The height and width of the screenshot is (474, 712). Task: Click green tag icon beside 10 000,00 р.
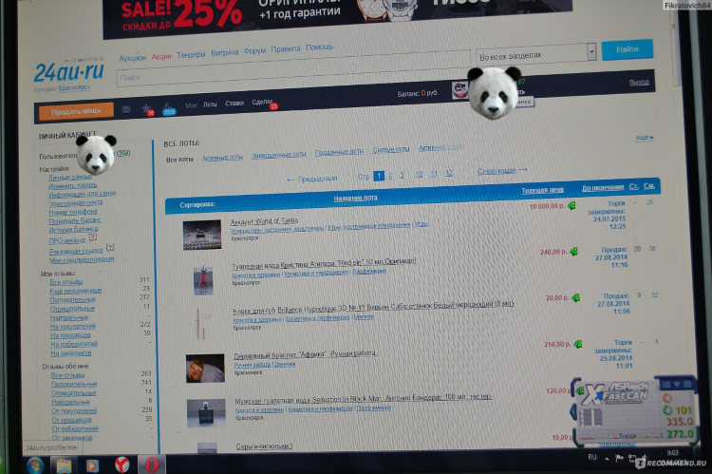click(571, 205)
